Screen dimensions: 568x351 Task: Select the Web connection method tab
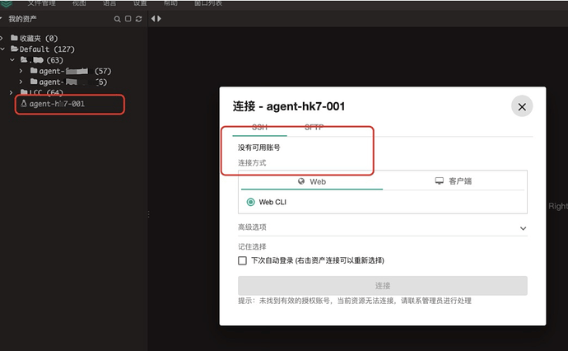(x=312, y=181)
